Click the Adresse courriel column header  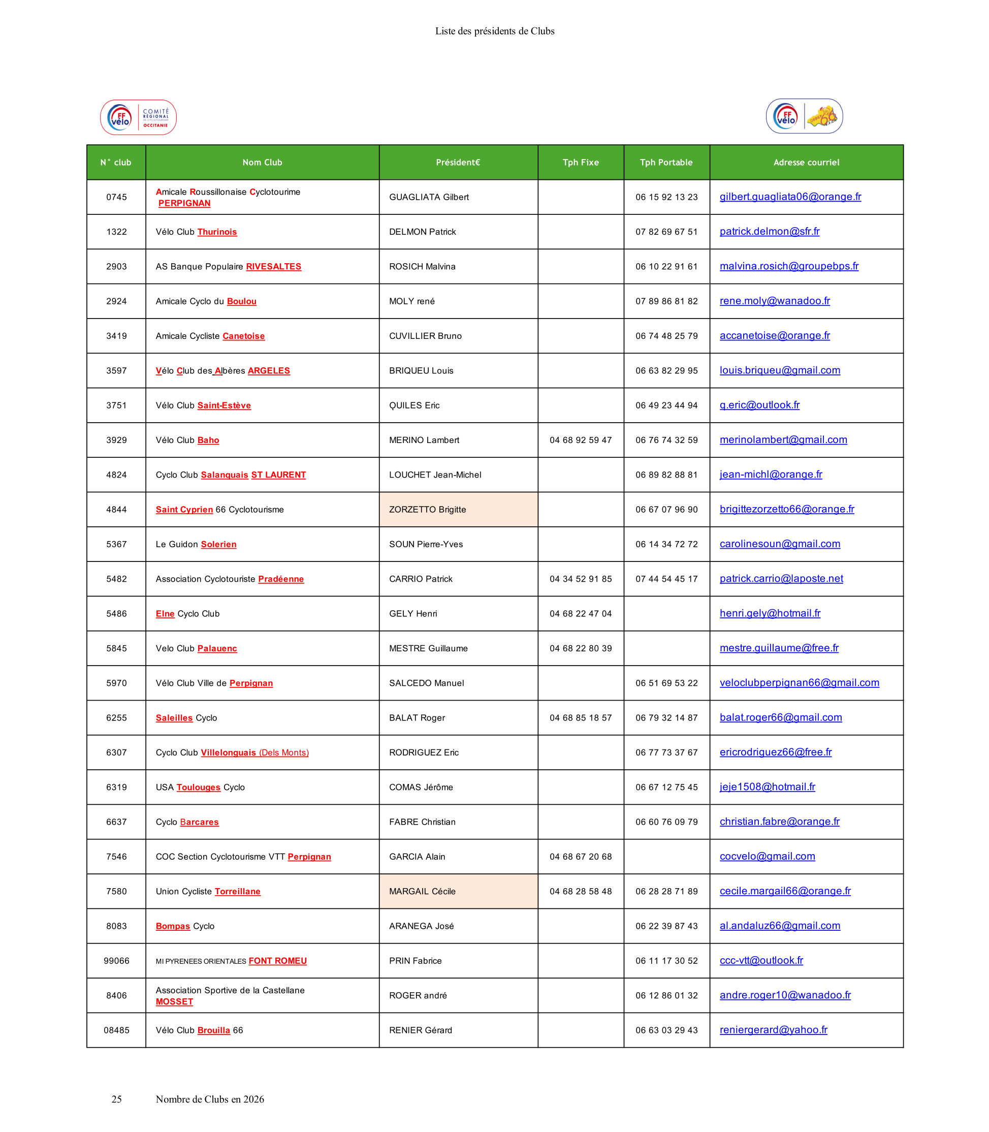[x=806, y=162]
